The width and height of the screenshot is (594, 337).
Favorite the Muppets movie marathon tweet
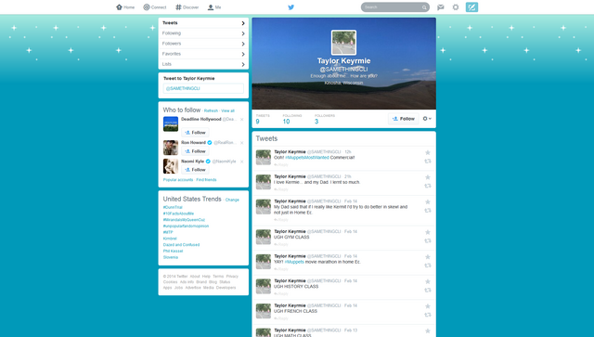pos(428,257)
